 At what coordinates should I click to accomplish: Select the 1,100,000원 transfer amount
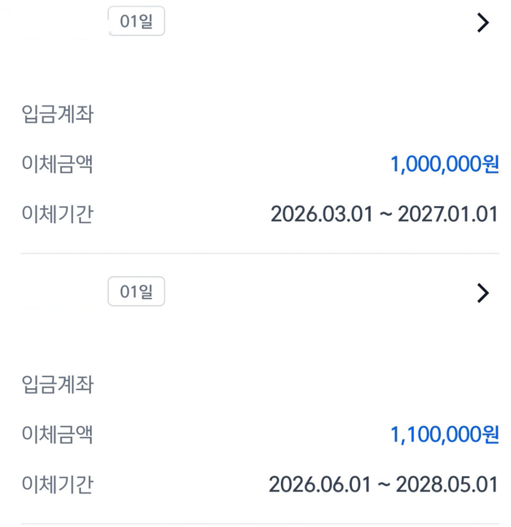[444, 434]
